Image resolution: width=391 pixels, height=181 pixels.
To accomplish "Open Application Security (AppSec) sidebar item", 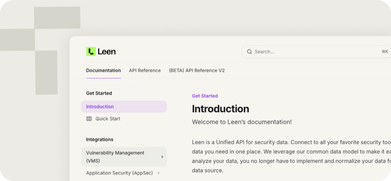I will 119,173.
